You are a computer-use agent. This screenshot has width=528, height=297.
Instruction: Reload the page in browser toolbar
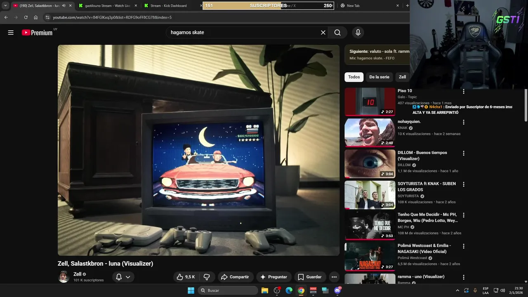click(26, 17)
